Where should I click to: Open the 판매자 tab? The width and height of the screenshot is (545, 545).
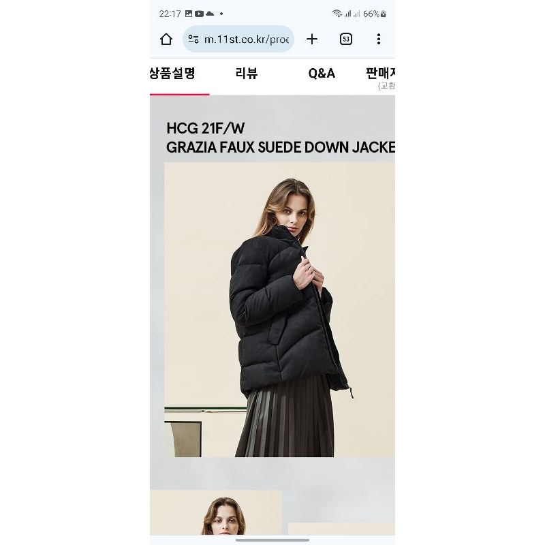pyautogui.click(x=380, y=74)
